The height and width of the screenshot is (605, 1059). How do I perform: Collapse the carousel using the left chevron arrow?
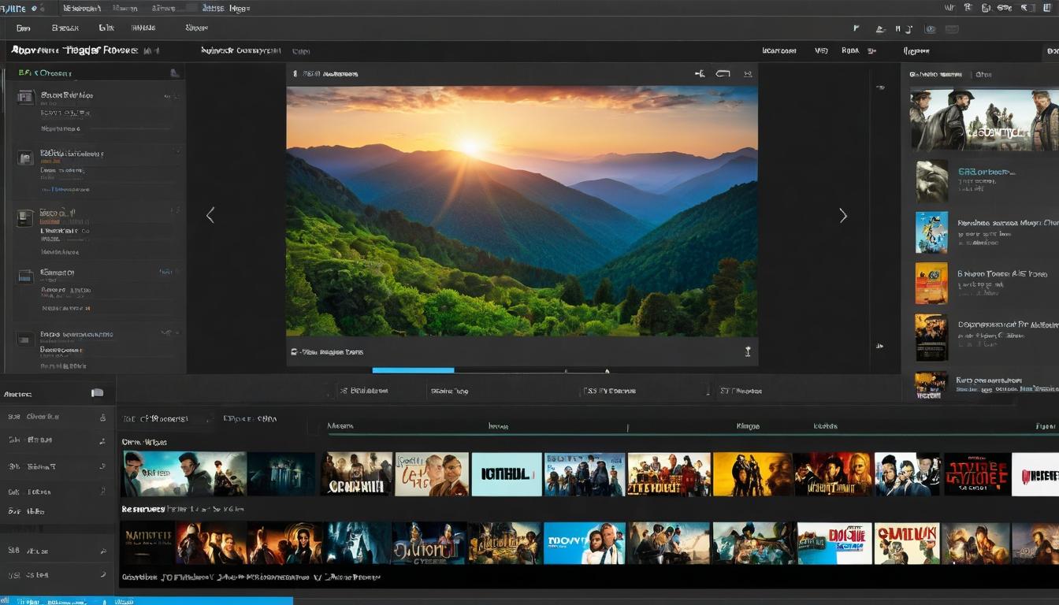pos(210,215)
